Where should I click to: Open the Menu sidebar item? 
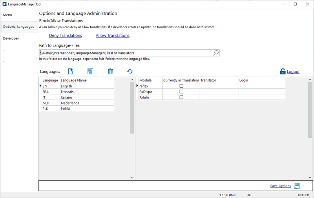click(x=7, y=15)
